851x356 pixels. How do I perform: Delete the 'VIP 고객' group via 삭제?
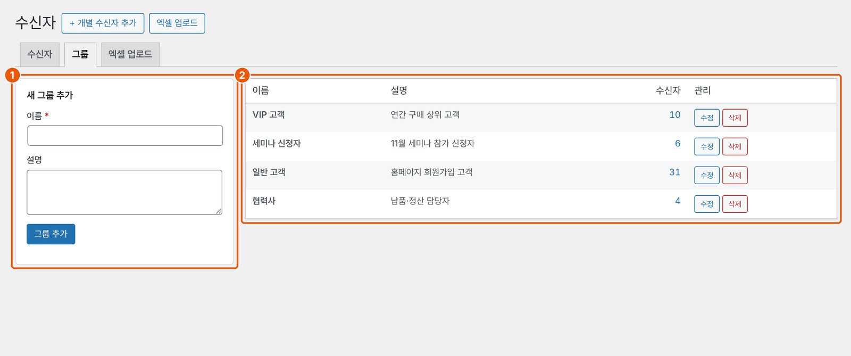click(x=735, y=118)
